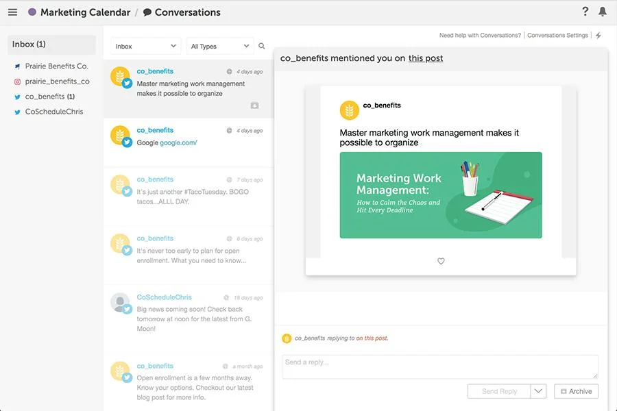Click the mention icon beside 7 days ago
Screen dimensions: 617x411
pyautogui.click(x=229, y=179)
